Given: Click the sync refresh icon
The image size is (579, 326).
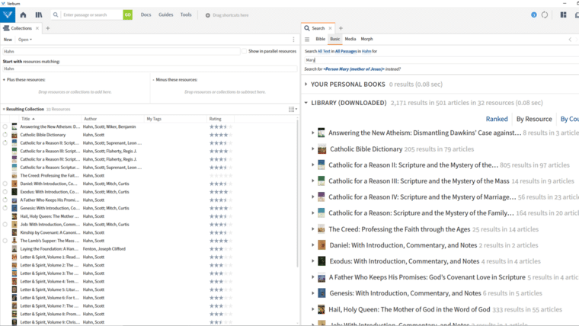Looking at the screenshot, I should point(545,14).
